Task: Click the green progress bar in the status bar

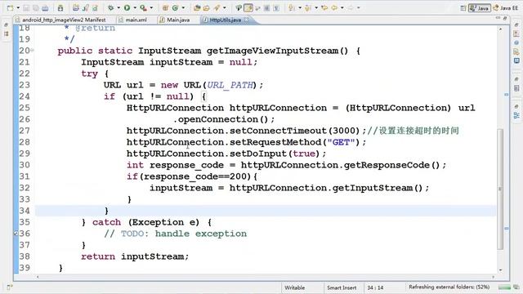Action: click(x=504, y=287)
